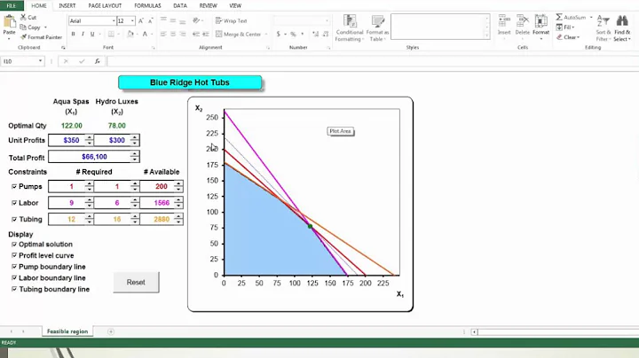Click the Font Color icon

pos(145,35)
